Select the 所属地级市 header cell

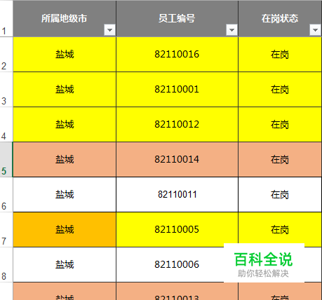coord(65,18)
